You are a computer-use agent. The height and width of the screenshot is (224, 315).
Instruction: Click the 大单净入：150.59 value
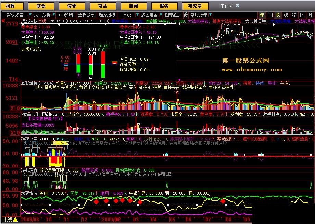coord(38,32)
